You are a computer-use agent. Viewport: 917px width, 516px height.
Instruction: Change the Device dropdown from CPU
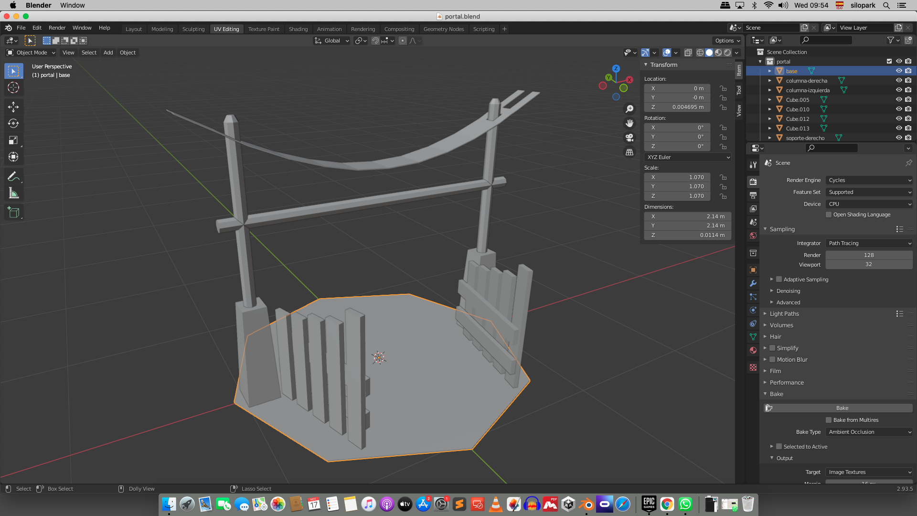[869, 204]
